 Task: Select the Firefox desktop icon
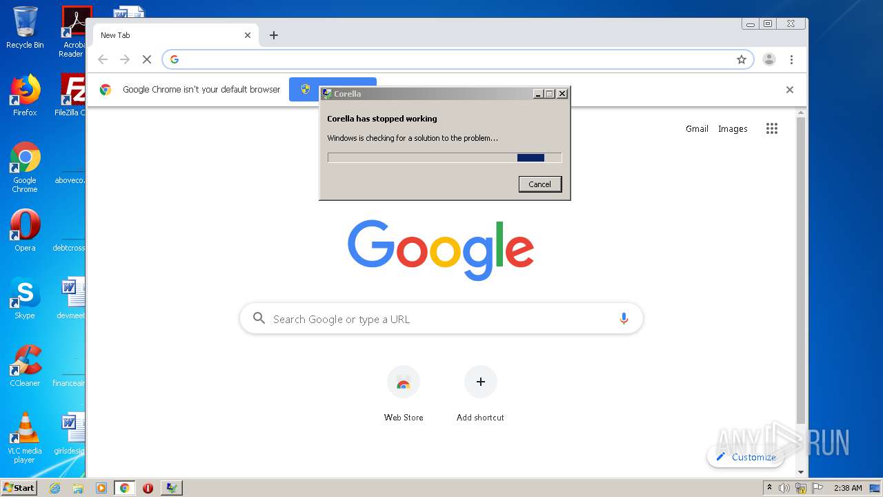25,95
